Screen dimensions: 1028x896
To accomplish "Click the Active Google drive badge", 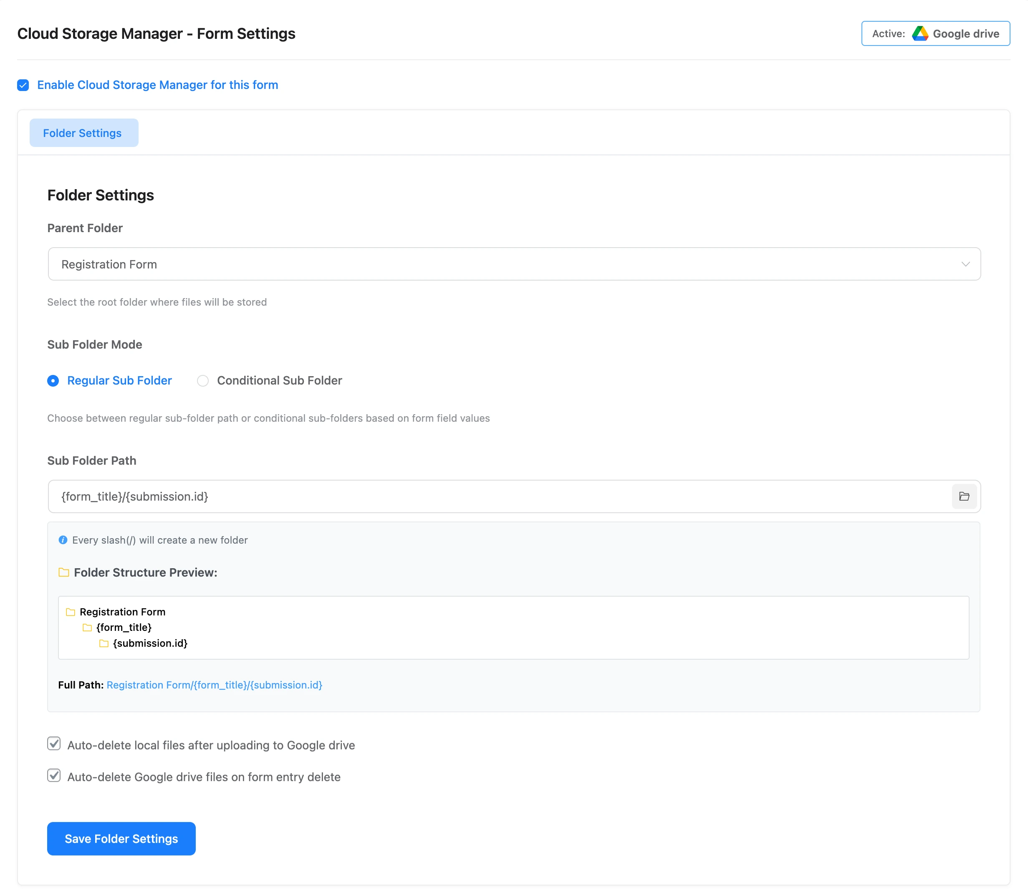I will (935, 33).
